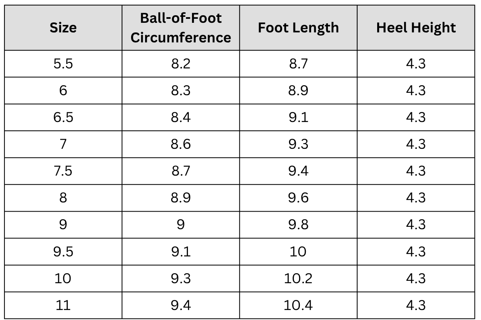Image resolution: width=481 pixels, height=320 pixels.
Task: Select foot length cell showing 10
Action: tap(298, 252)
